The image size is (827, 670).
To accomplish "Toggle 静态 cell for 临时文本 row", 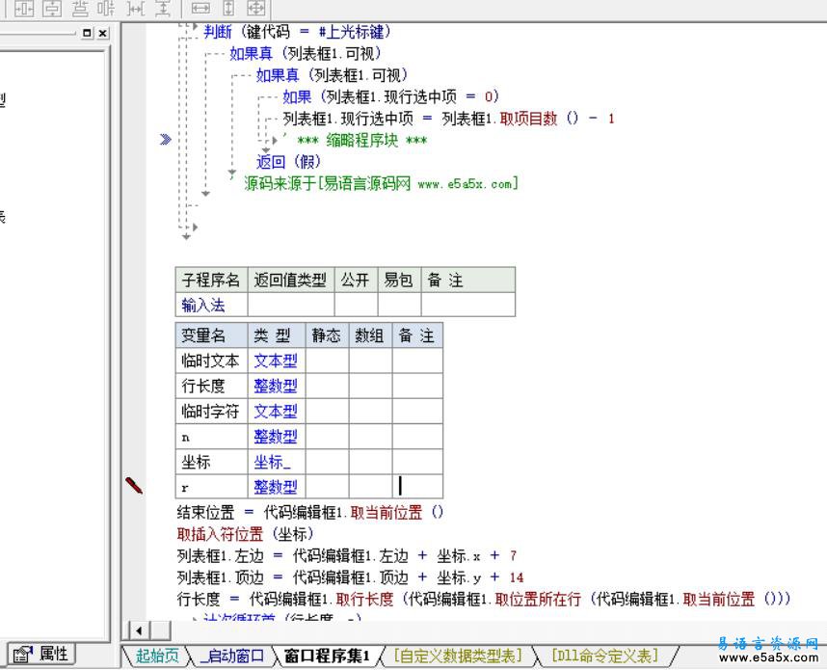I will pos(327,361).
